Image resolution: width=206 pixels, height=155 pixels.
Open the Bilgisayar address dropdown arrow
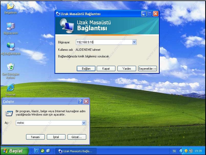click(134, 42)
